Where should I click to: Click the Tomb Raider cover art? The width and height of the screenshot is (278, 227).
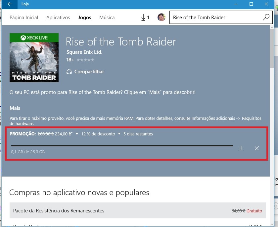(x=34, y=58)
